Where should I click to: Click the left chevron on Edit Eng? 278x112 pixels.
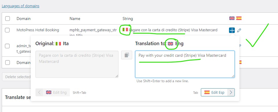click(39, 92)
